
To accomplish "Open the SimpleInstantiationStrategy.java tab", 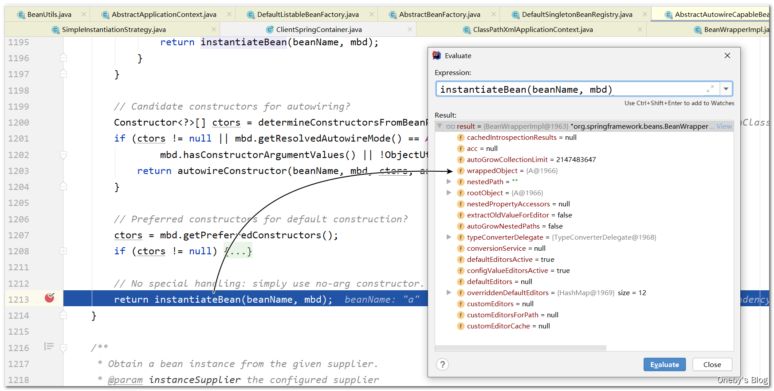I will point(114,30).
